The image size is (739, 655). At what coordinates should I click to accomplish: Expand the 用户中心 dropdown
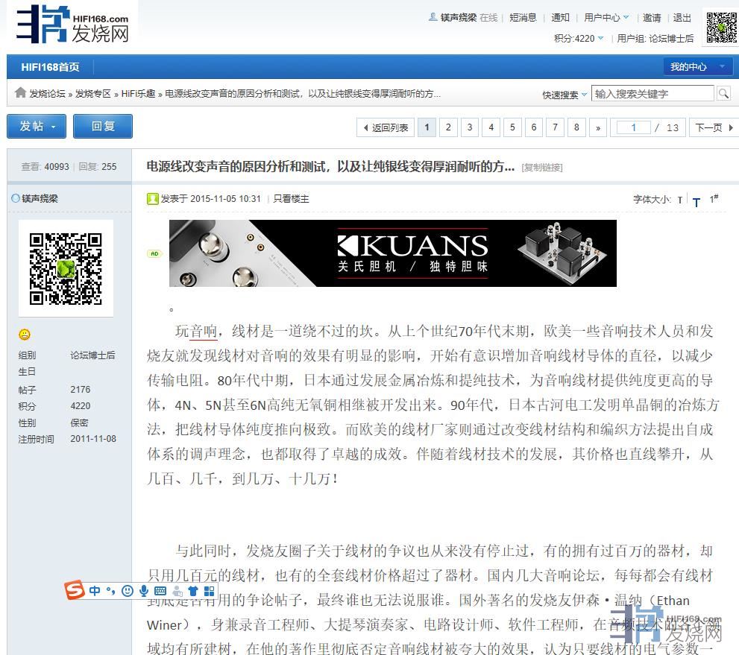point(606,17)
